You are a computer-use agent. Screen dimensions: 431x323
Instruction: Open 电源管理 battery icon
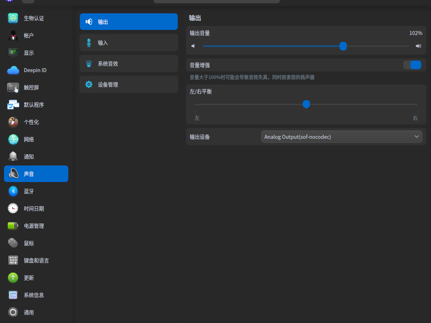coord(13,226)
